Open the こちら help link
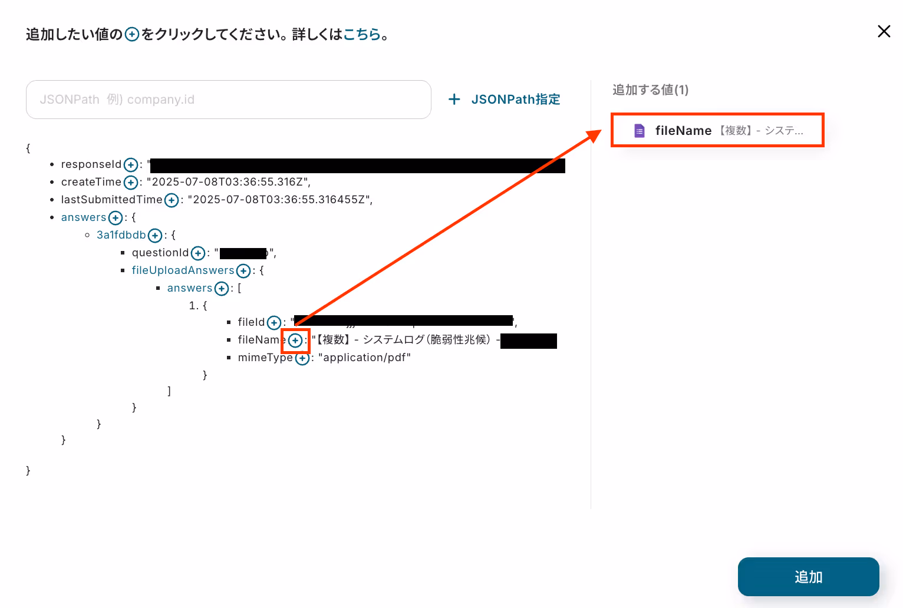The width and height of the screenshot is (903, 608). [362, 34]
